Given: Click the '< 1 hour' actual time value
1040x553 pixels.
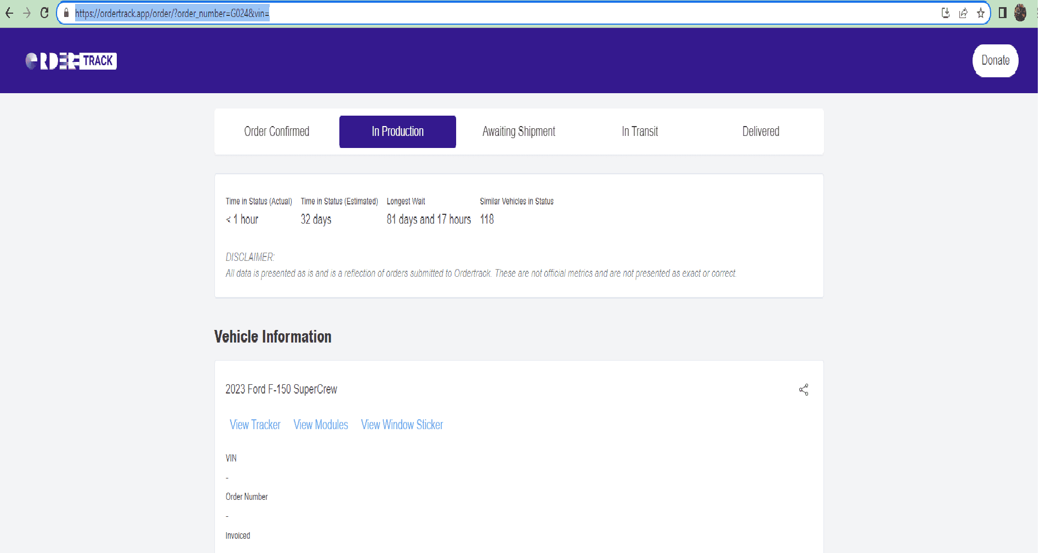Looking at the screenshot, I should coord(242,219).
